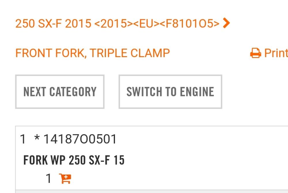Click position number 1 beside part number

23,139
